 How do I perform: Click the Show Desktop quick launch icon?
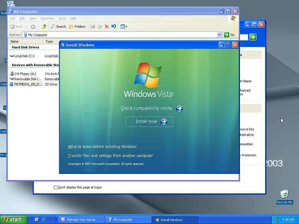click(x=37, y=220)
